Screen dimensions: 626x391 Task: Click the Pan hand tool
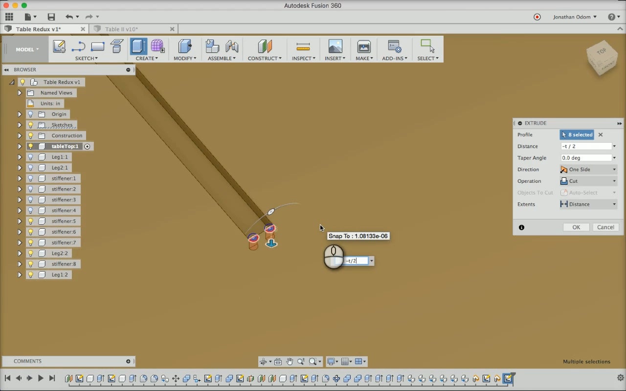click(290, 362)
